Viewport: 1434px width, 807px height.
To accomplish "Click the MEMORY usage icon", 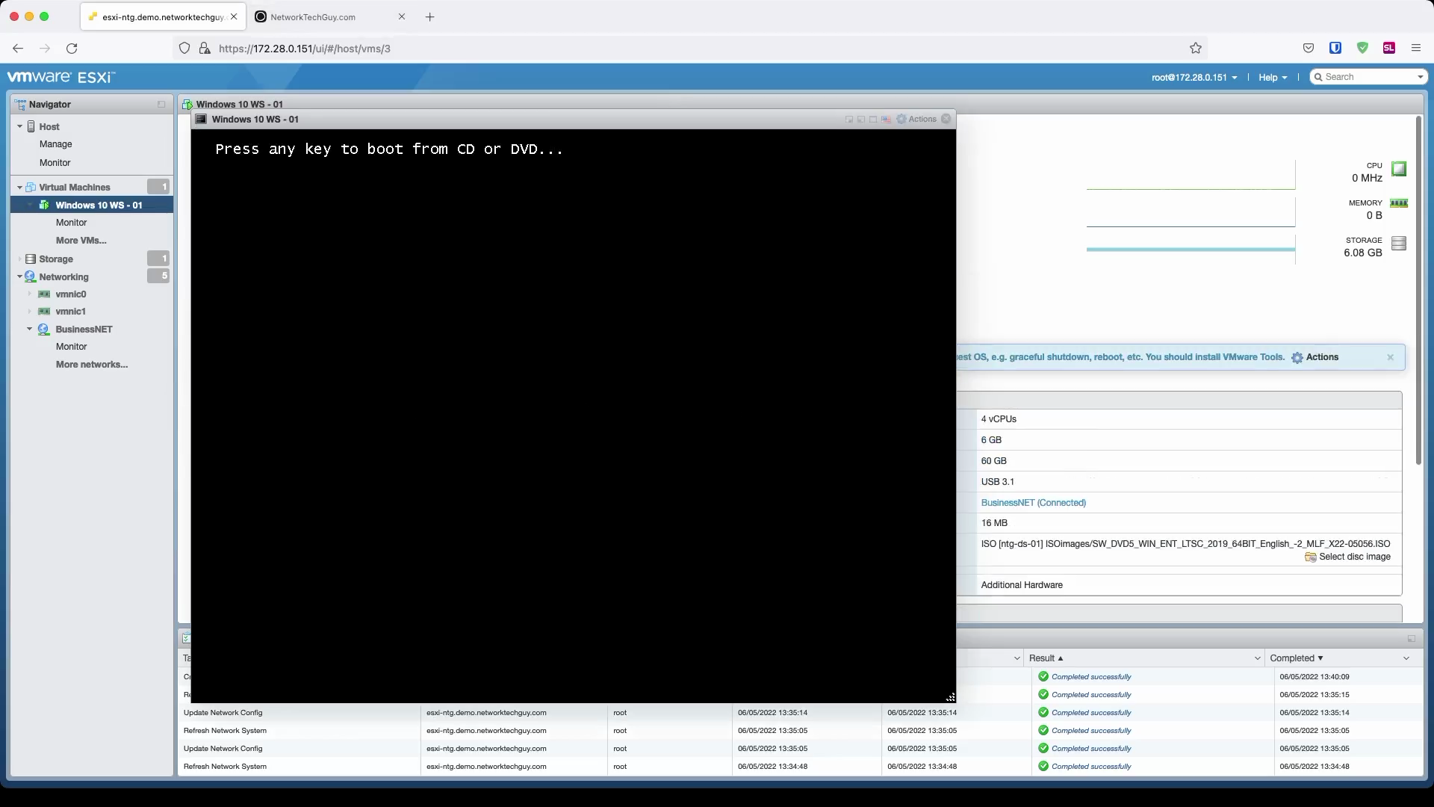I will [1399, 203].
